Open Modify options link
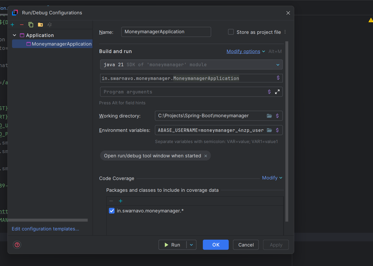373x266 pixels. [x=243, y=51]
